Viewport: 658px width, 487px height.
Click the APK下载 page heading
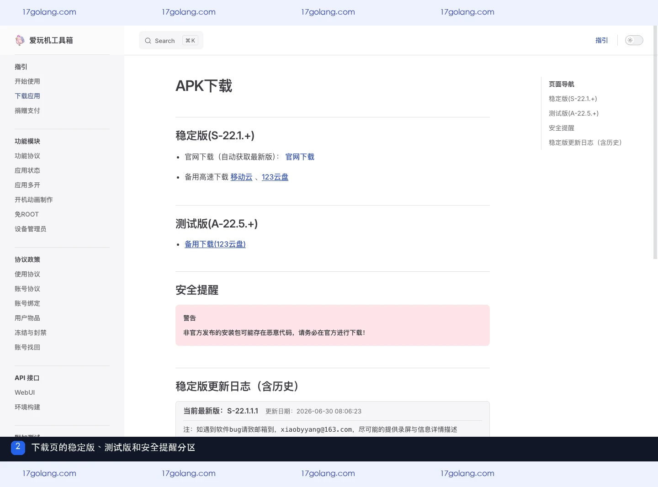click(x=204, y=86)
